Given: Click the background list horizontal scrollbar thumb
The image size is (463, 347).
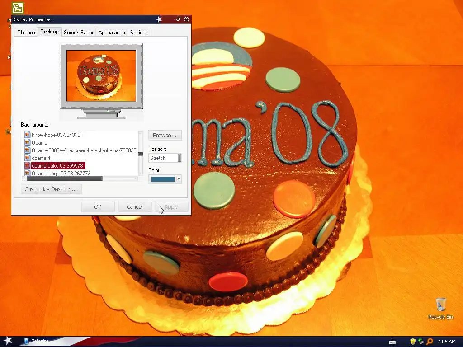Looking at the screenshot, I should 65,178.
